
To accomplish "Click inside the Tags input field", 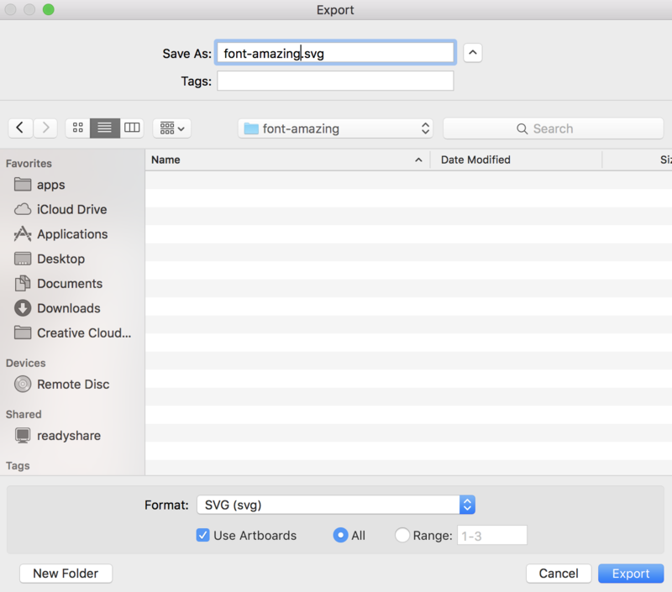I will click(335, 81).
